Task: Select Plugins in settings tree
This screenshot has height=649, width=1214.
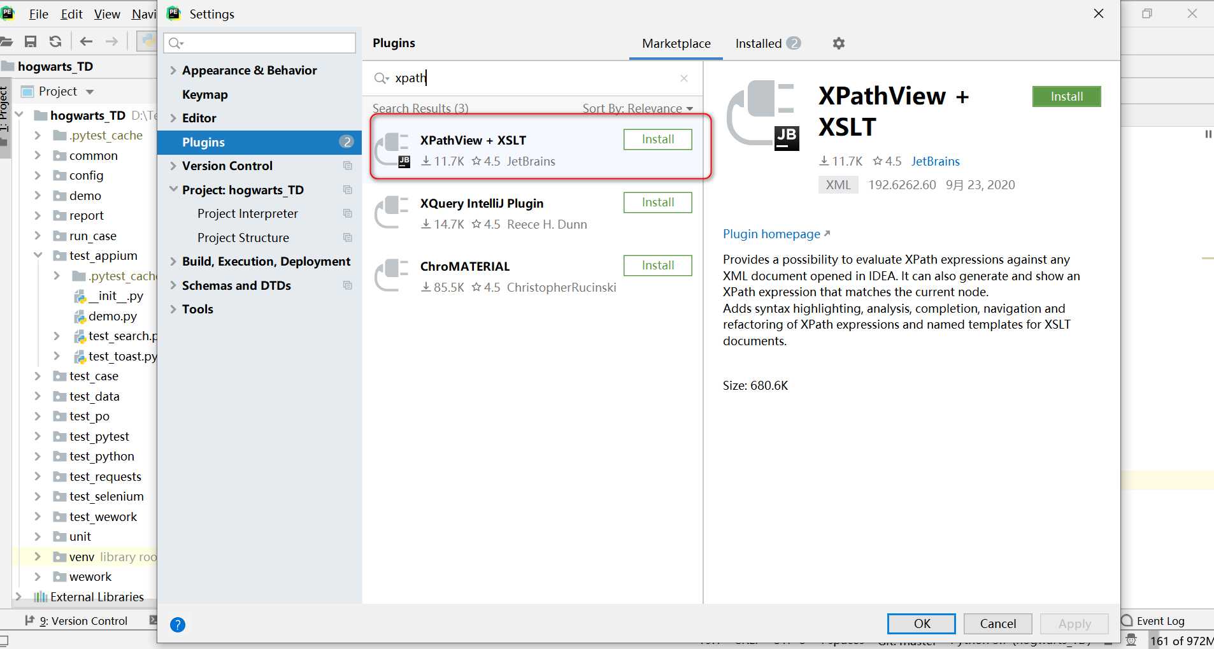Action: [x=260, y=142]
